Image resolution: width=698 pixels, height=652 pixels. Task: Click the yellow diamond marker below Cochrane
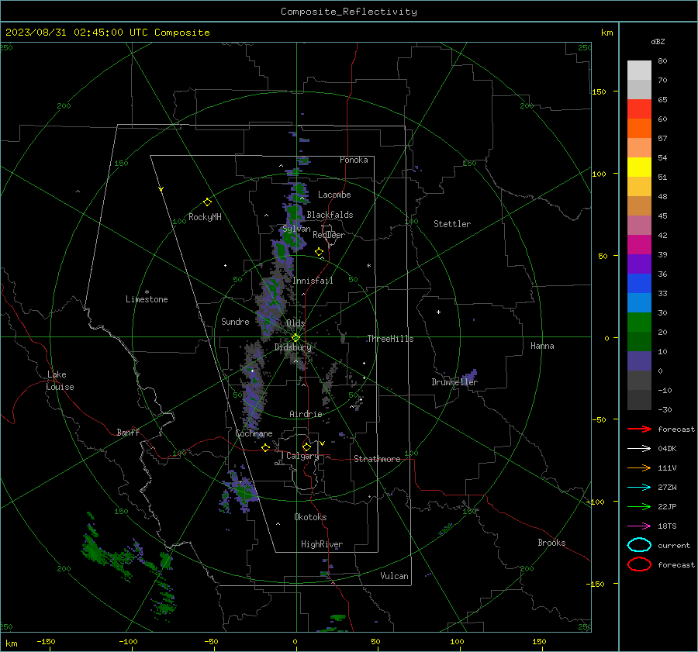coord(265,447)
